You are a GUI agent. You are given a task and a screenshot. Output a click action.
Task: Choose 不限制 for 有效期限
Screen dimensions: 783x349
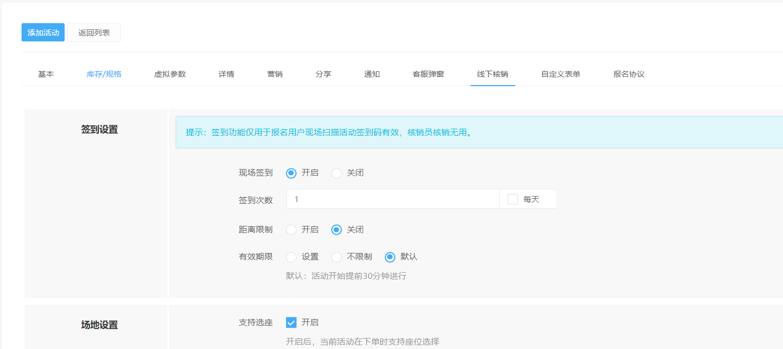coord(337,257)
